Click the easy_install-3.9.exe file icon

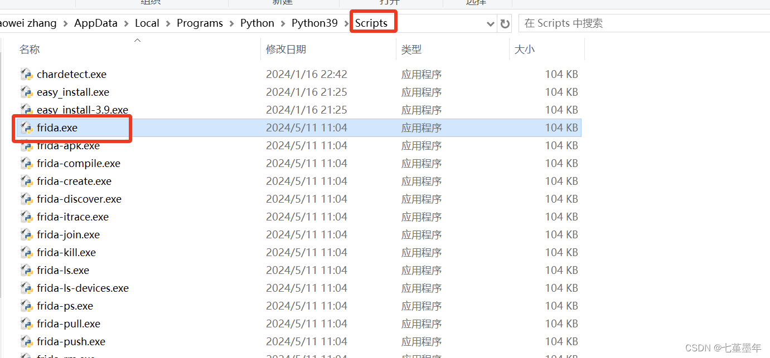[26, 110]
